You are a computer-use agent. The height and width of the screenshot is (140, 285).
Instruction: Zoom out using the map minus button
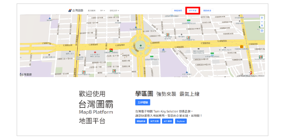262,22
